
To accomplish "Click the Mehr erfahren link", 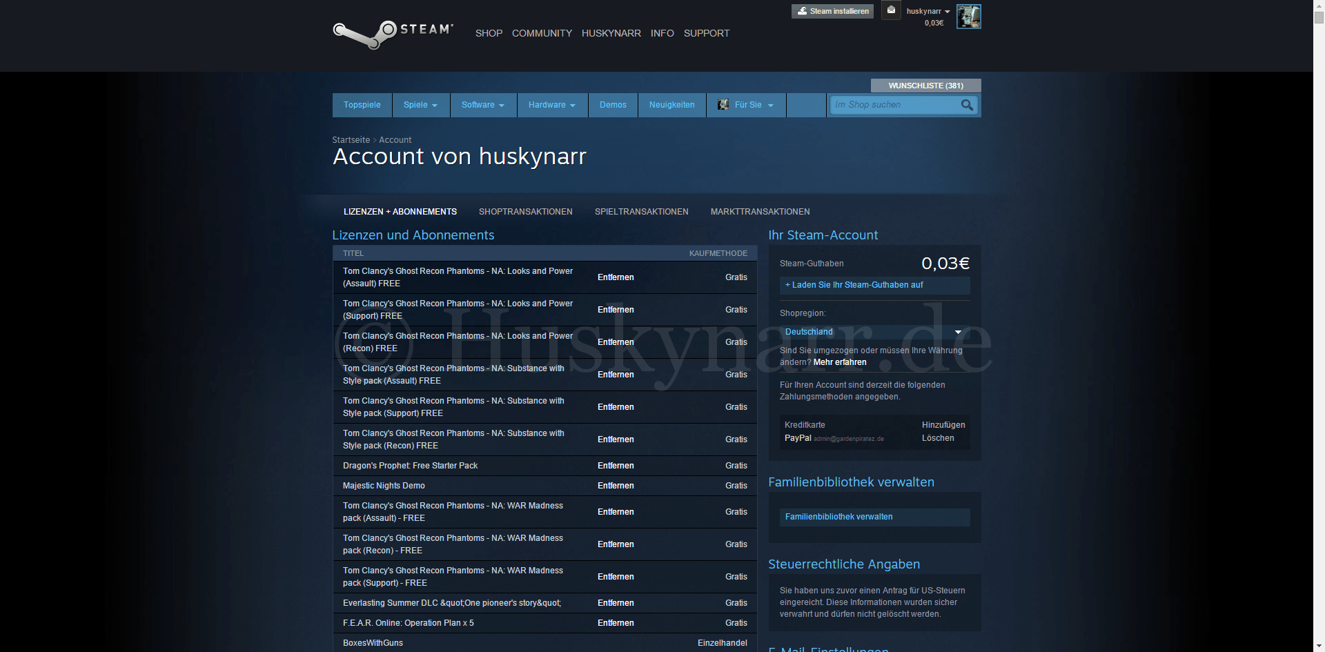I will [x=840, y=362].
